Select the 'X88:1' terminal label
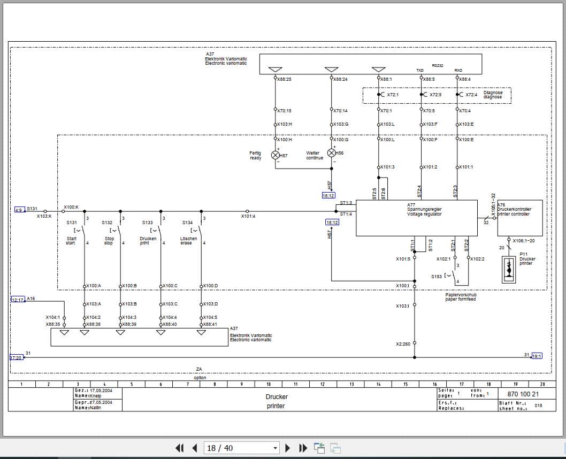 386,79
